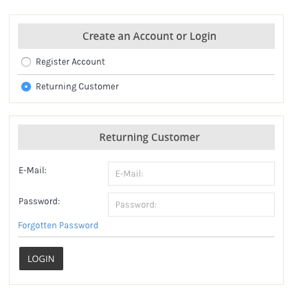Click the gray header bar of login panel
The width and height of the screenshot is (292, 295).
tap(146, 138)
